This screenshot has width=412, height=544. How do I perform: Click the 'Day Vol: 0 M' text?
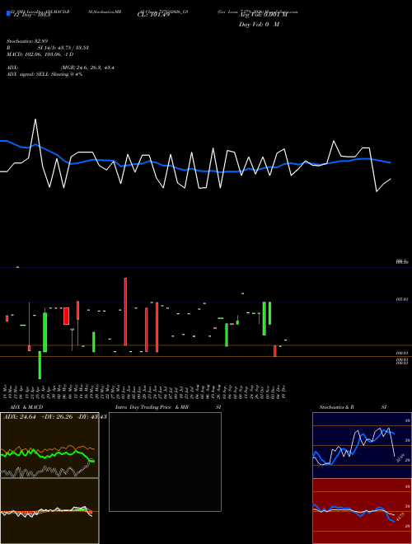click(x=259, y=25)
